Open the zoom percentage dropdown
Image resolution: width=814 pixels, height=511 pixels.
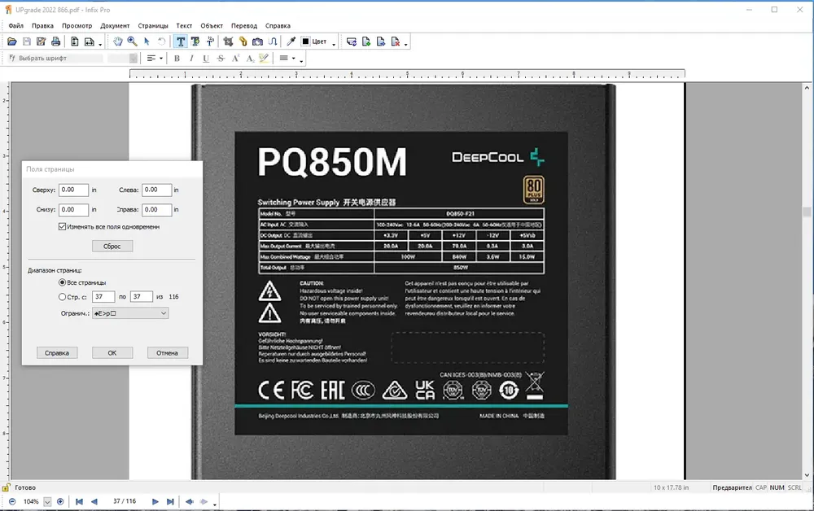tap(47, 502)
